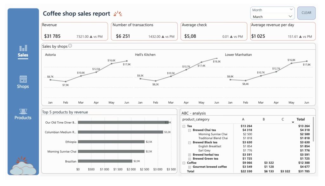
Task: Click the 7321.00 vs PM indicator
Action: click(90, 37)
